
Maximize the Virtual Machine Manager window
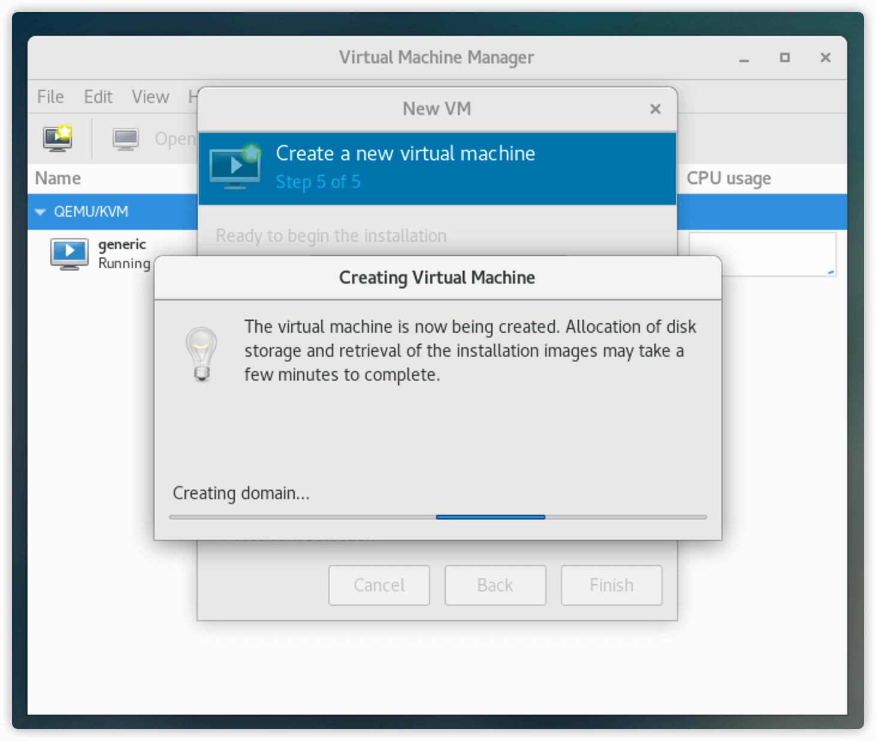pyautogui.click(x=784, y=57)
